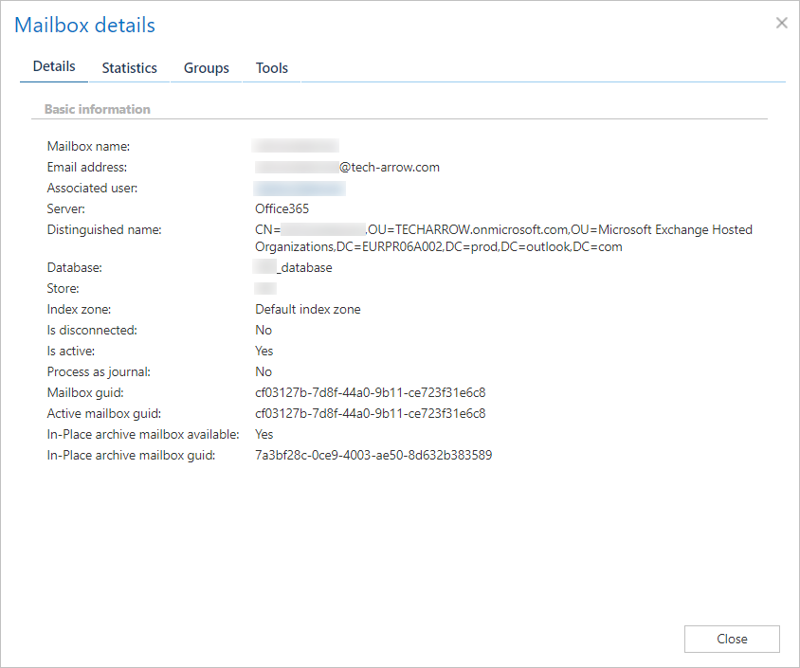
Task: Open the Groups tab
Action: click(x=207, y=68)
